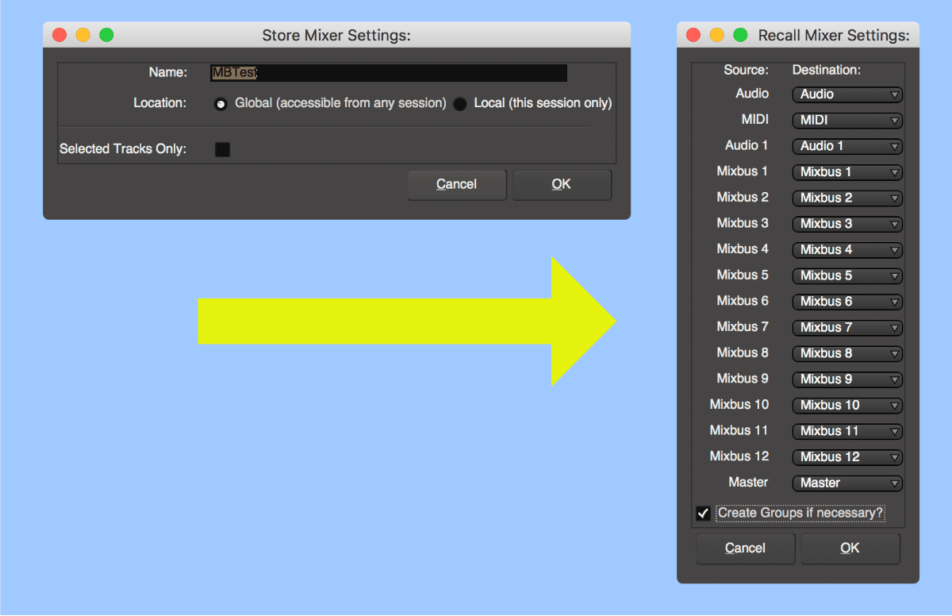The image size is (952, 616).
Task: Cancel the Recall Mixer Settings dialog
Action: (745, 549)
